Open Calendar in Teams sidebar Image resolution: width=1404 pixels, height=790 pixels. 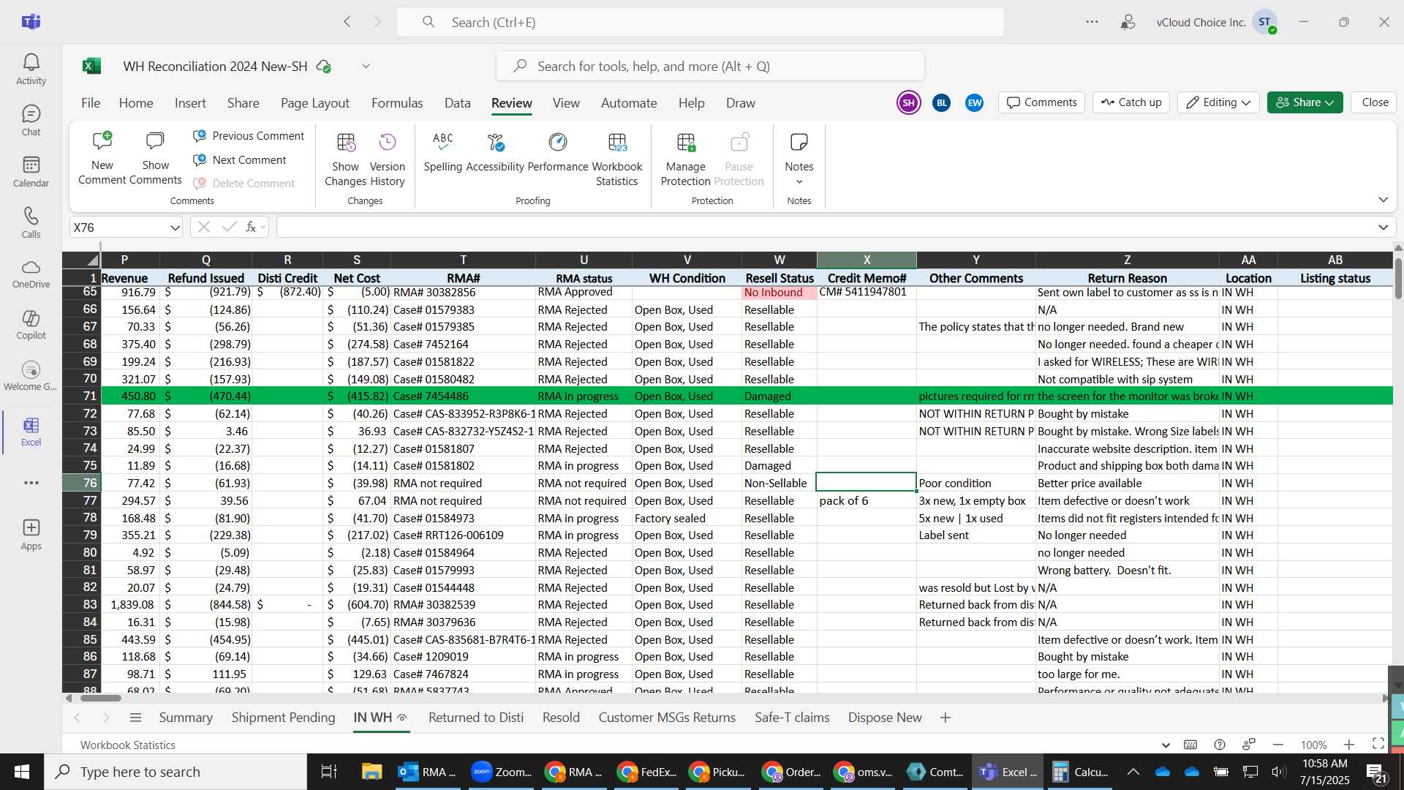point(31,172)
